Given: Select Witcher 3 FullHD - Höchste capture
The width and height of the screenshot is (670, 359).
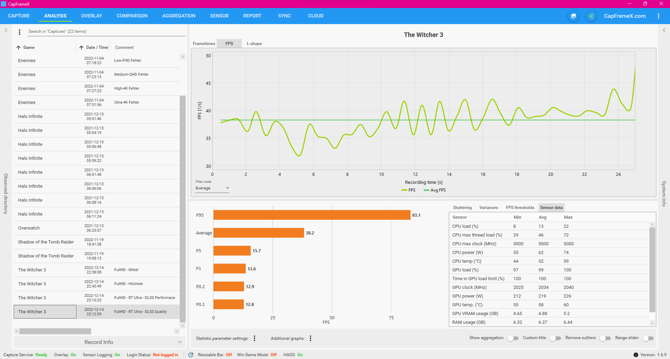Looking at the screenshot, I should pyautogui.click(x=97, y=284).
